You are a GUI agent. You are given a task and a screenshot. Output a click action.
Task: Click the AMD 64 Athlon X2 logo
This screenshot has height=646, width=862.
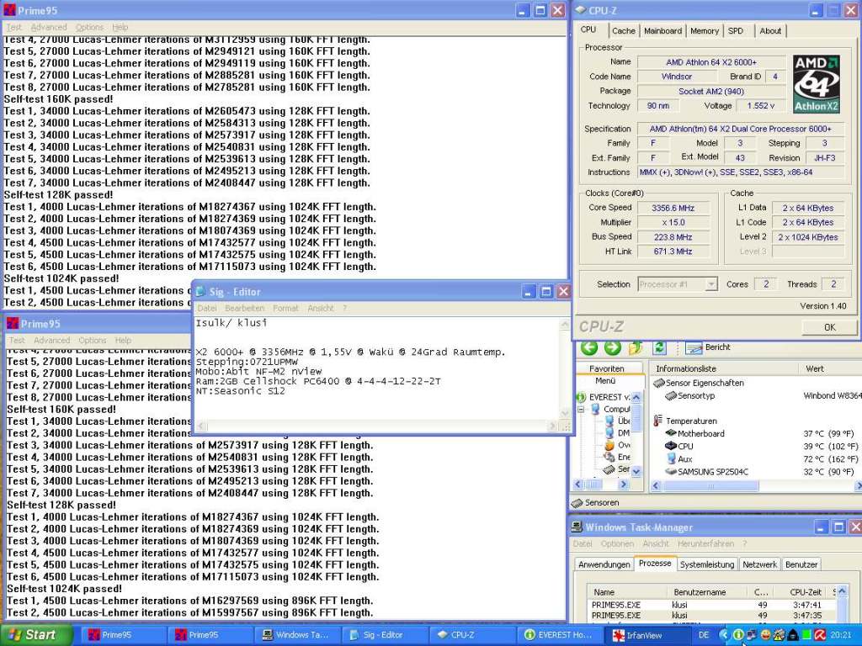click(x=817, y=84)
